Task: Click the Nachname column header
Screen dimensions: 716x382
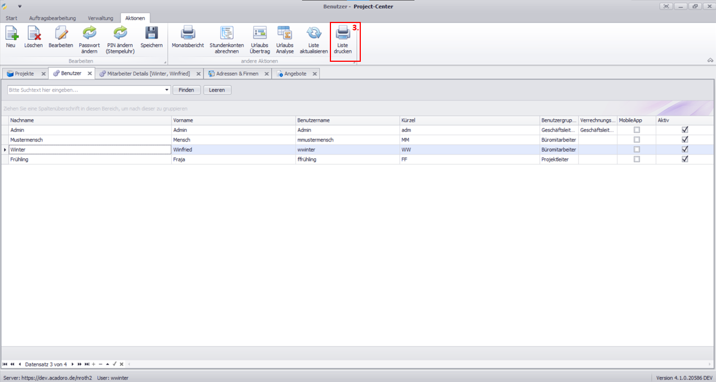Action: point(90,120)
